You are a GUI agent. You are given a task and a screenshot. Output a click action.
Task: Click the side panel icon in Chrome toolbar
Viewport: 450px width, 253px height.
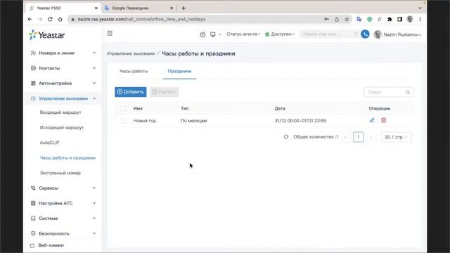(399, 19)
